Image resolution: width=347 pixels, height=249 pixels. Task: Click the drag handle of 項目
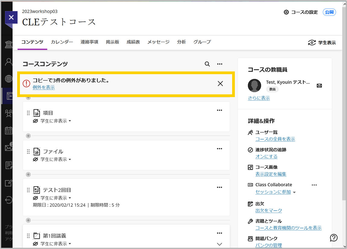tap(28, 113)
